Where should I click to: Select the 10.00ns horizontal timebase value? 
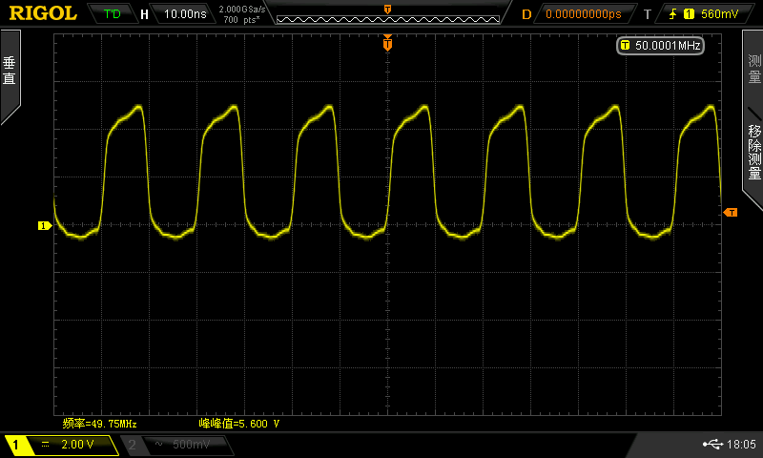tap(185, 13)
